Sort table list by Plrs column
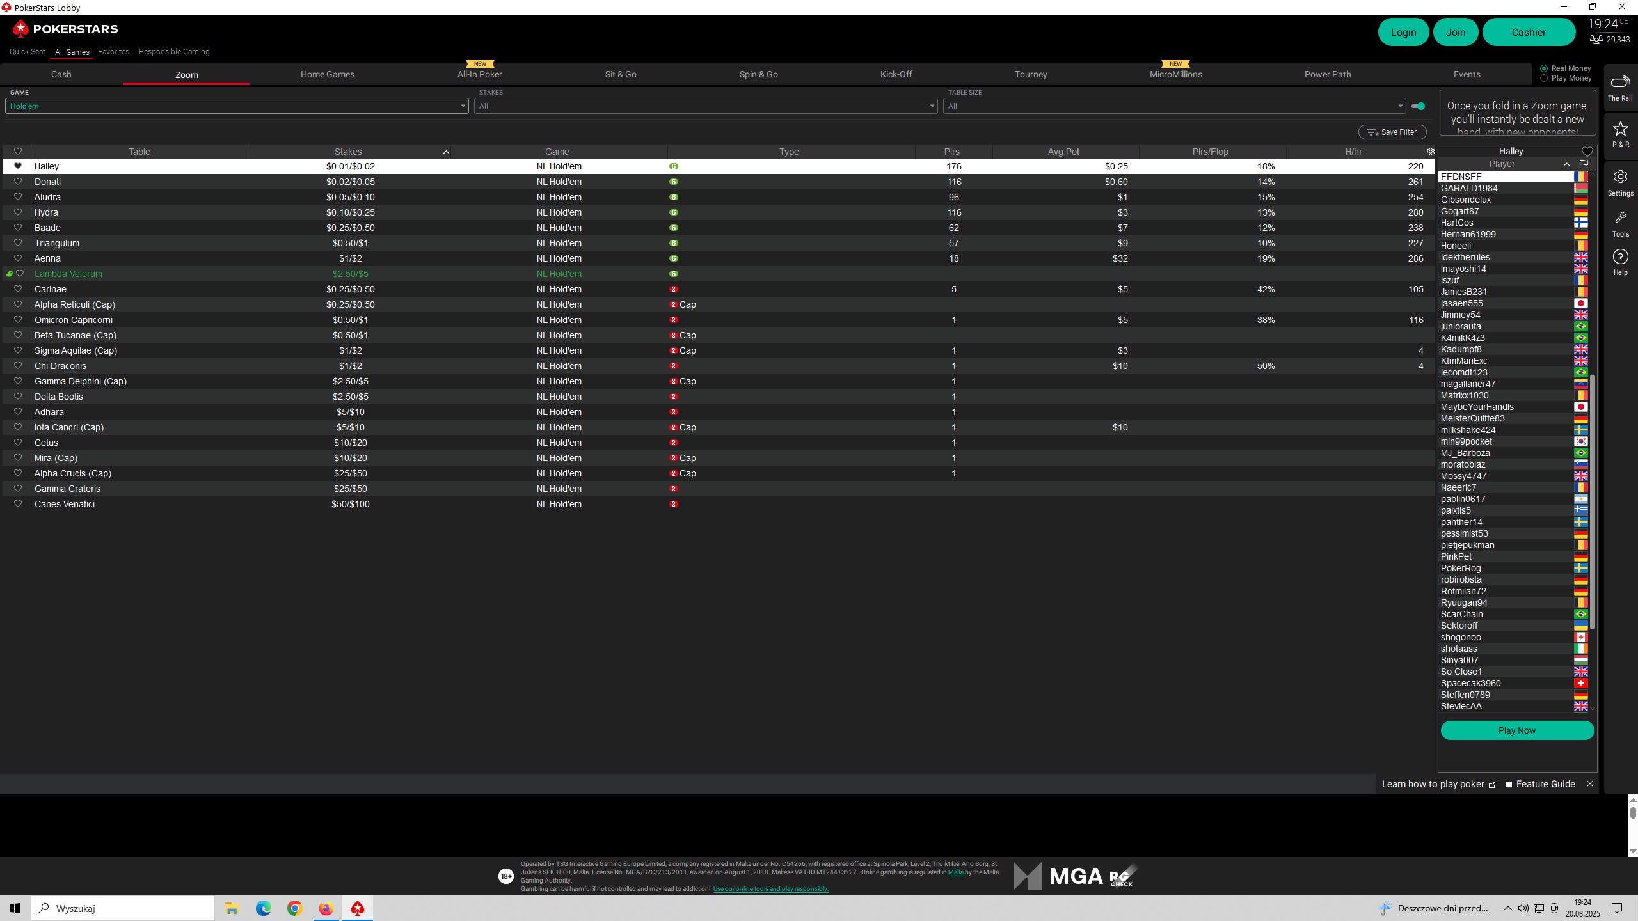The image size is (1638, 921). point(952,152)
